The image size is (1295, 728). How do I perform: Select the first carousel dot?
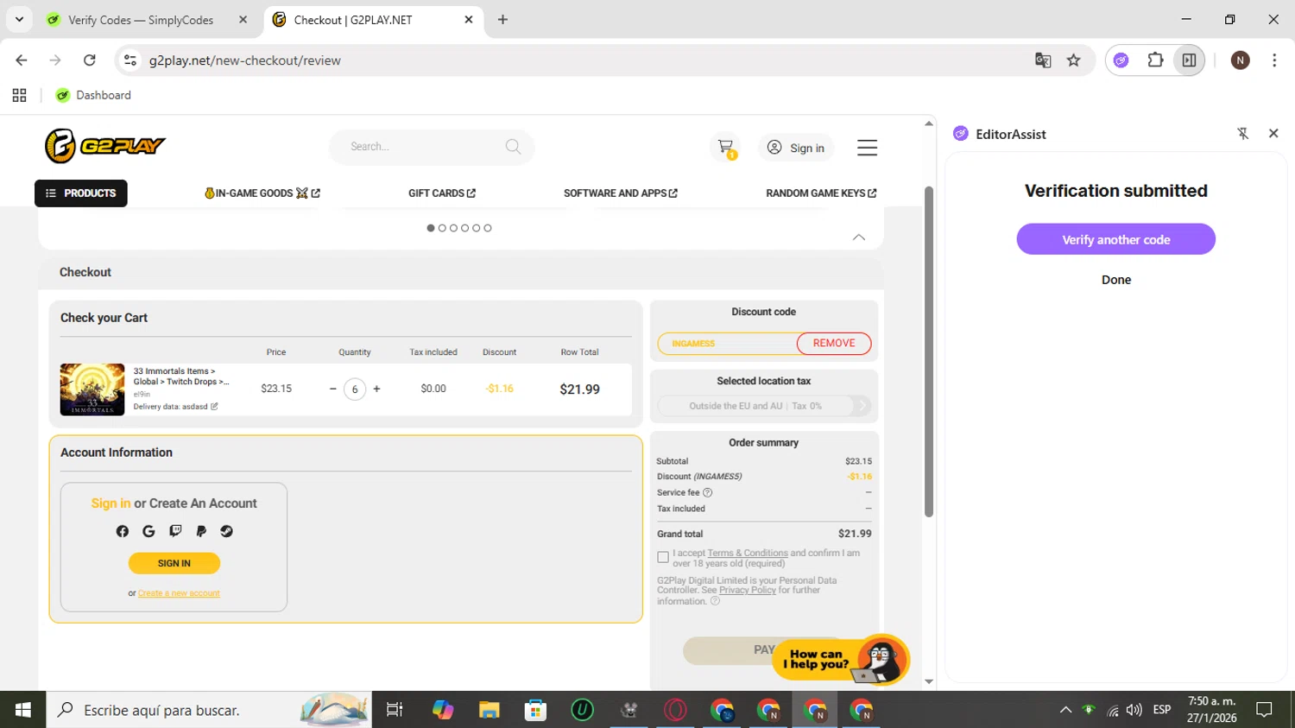431,228
